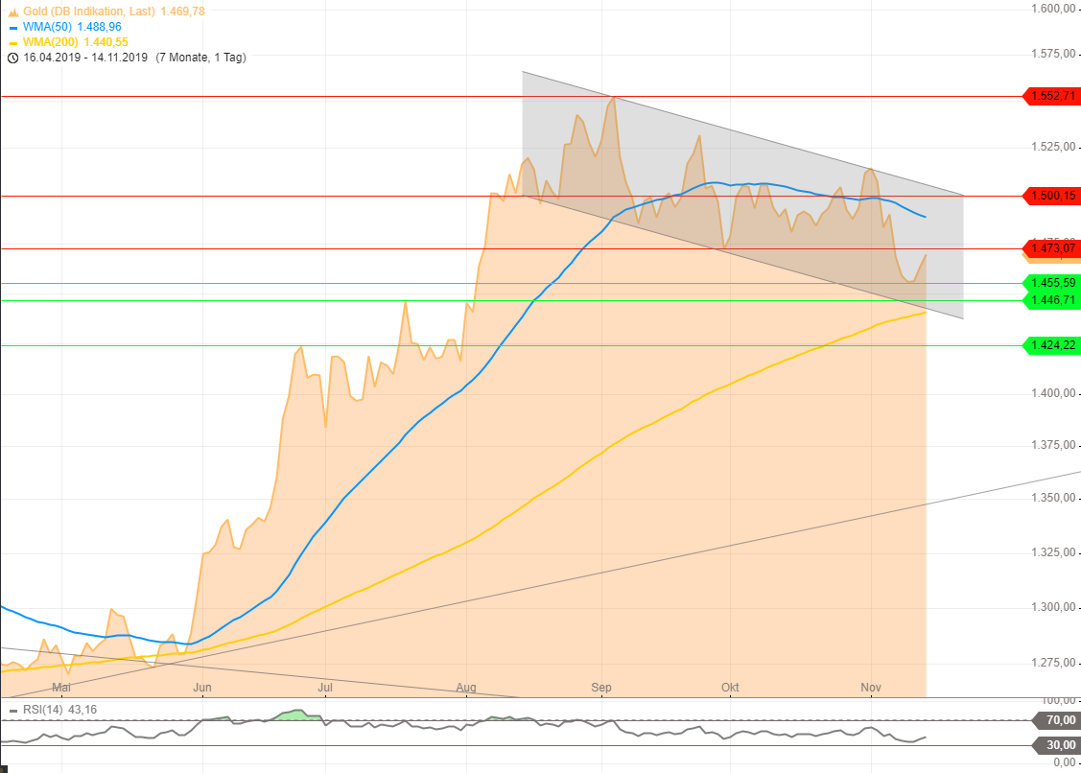Click the Gold area chart icon in legend
This screenshot has height=773, width=1081.
[12, 12]
